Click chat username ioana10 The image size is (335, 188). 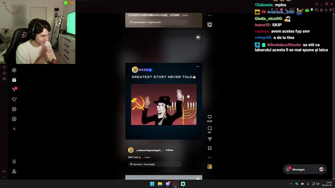point(263,25)
